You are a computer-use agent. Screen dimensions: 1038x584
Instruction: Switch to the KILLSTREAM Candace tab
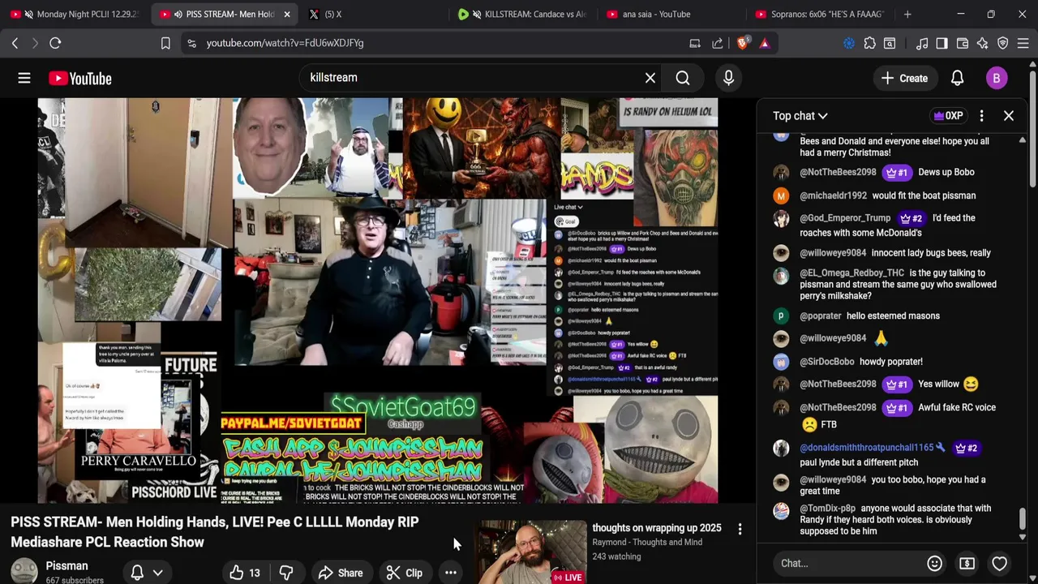click(523, 14)
